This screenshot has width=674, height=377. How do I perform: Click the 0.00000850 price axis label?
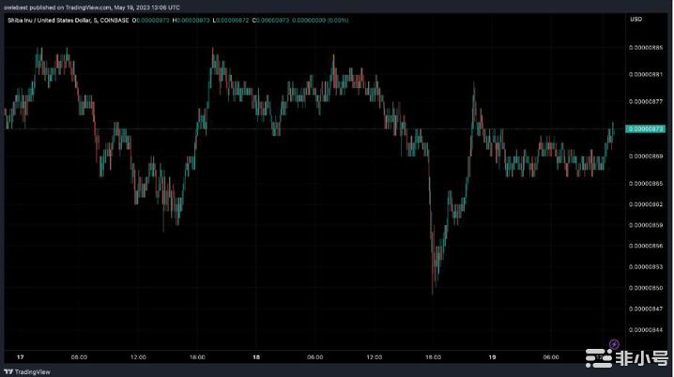[x=645, y=287]
